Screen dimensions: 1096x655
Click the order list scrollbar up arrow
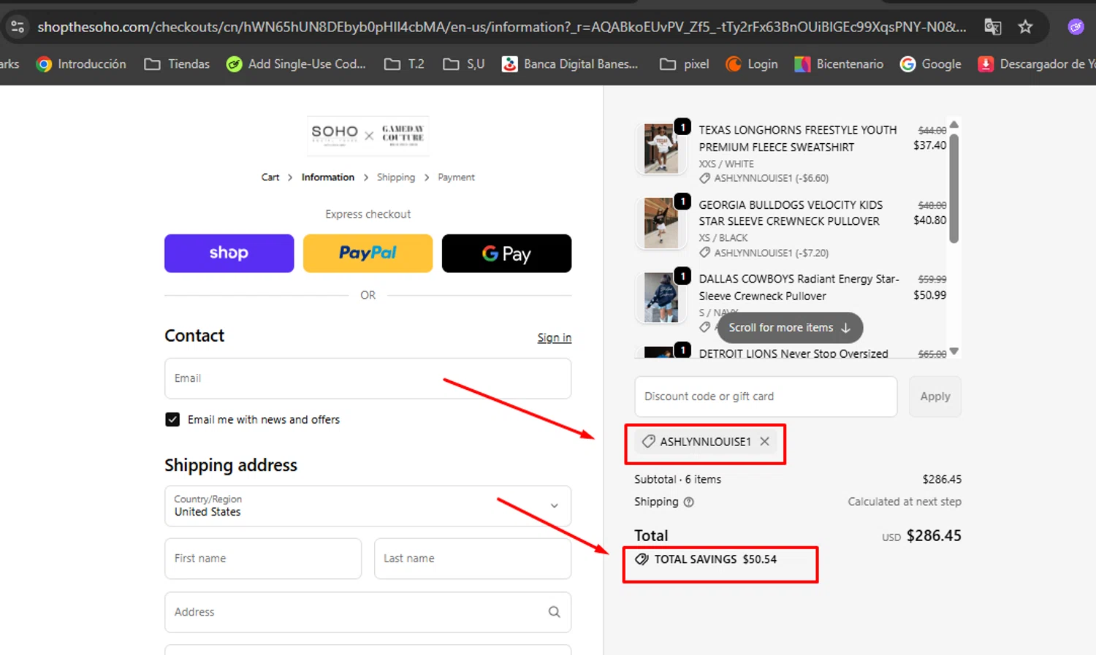pos(954,125)
